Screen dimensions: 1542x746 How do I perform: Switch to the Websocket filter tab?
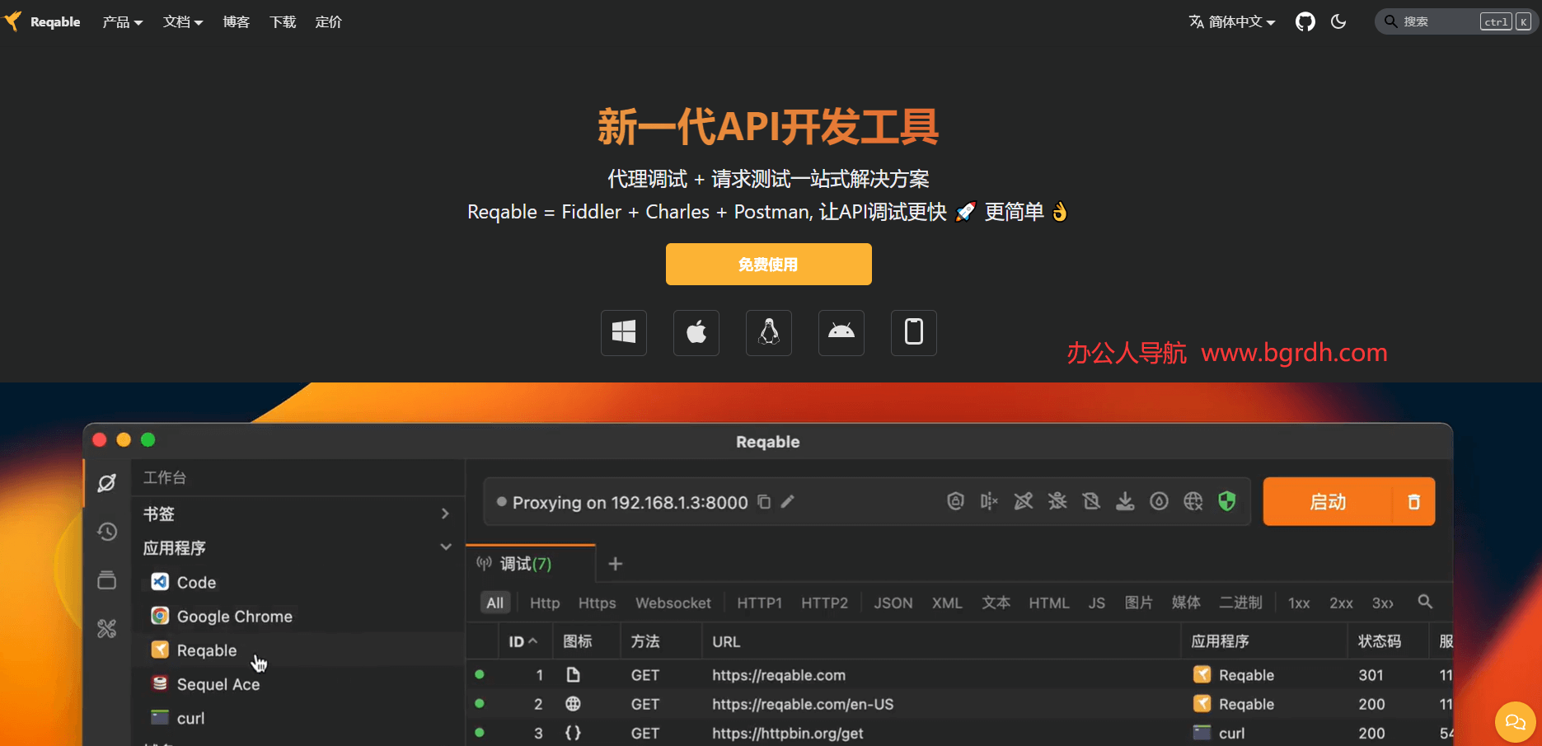point(673,603)
